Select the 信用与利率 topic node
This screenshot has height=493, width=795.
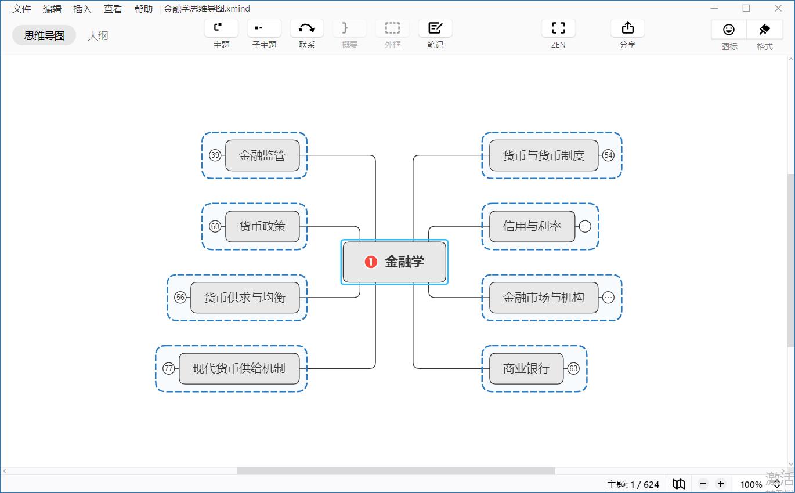[532, 226]
